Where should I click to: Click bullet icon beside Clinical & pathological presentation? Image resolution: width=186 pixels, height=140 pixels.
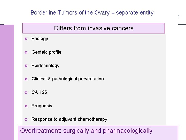tap(26, 79)
